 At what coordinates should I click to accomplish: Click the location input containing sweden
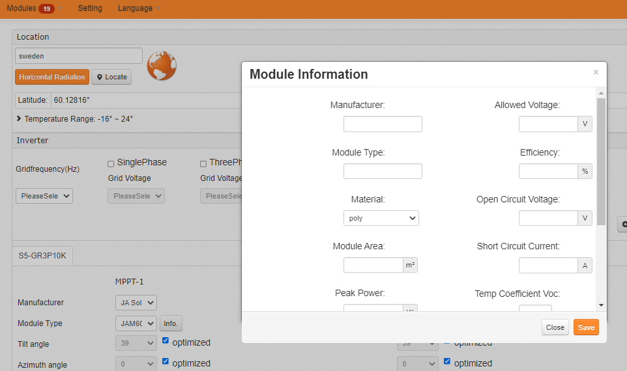pyautogui.click(x=79, y=56)
